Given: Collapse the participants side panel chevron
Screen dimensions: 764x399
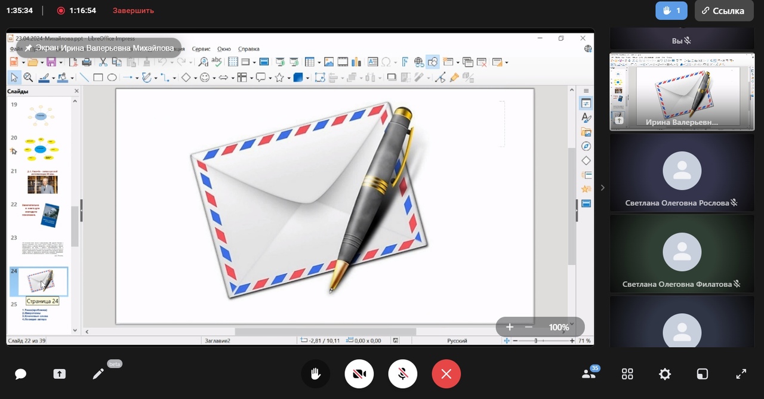Looking at the screenshot, I should click(602, 188).
